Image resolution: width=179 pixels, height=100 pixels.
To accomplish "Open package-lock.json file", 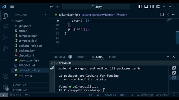I will (x=30, y=46).
